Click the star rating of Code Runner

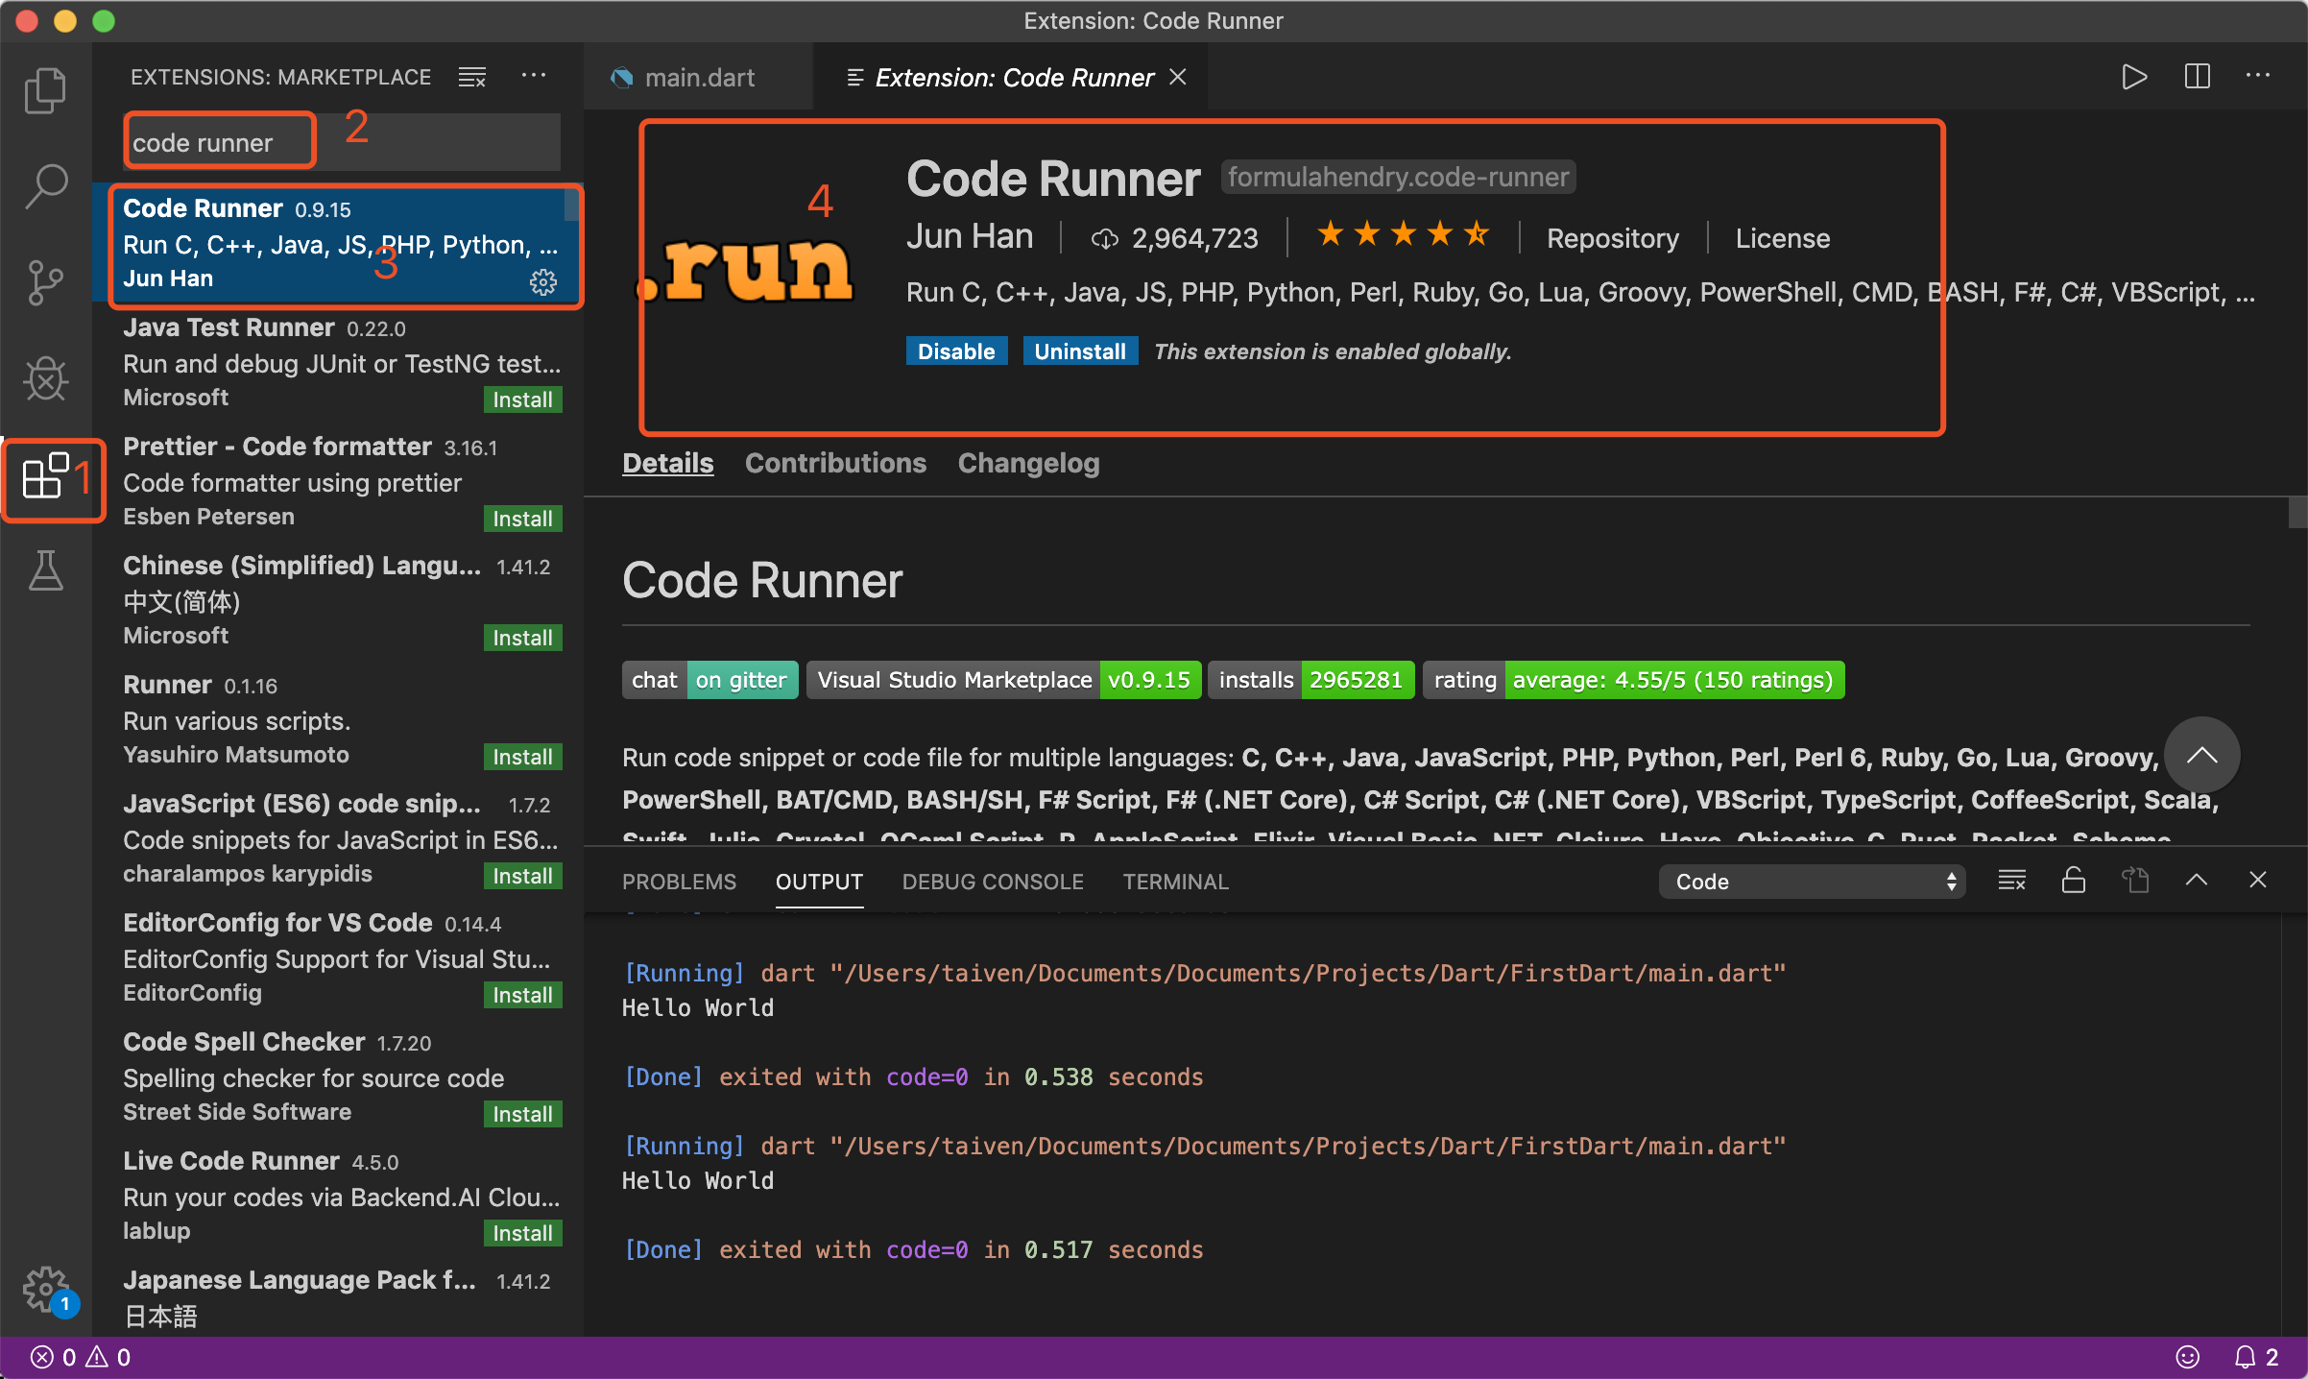click(x=1403, y=235)
